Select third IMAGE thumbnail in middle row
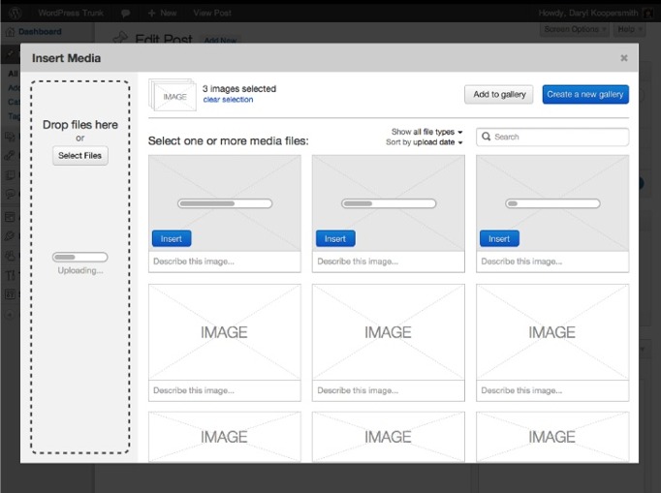The width and height of the screenshot is (661, 493). (x=552, y=332)
